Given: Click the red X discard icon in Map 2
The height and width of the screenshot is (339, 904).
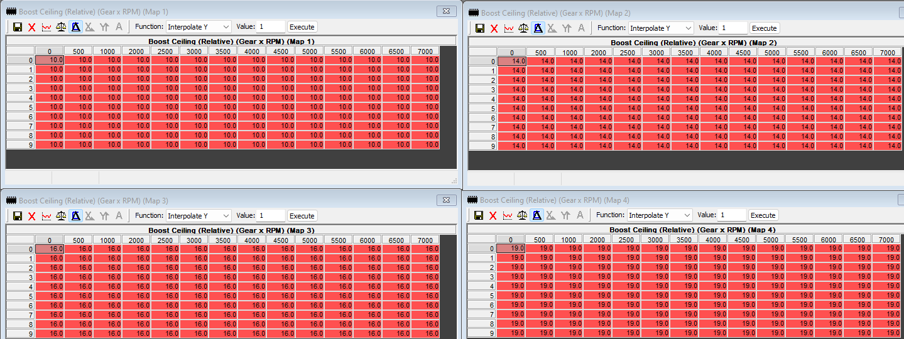Looking at the screenshot, I should point(494,28).
